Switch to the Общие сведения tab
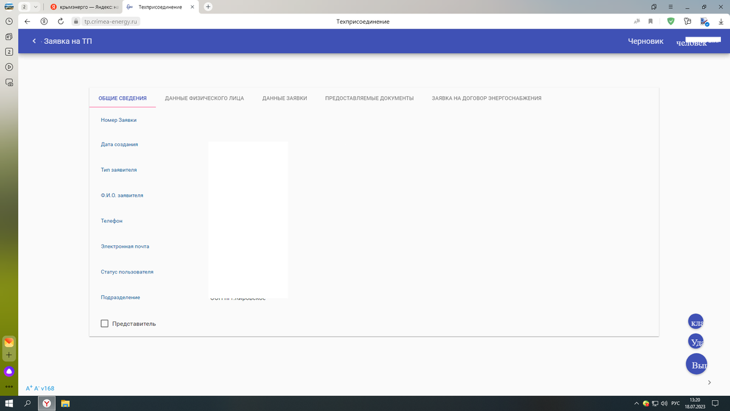730x411 pixels. [x=122, y=98]
